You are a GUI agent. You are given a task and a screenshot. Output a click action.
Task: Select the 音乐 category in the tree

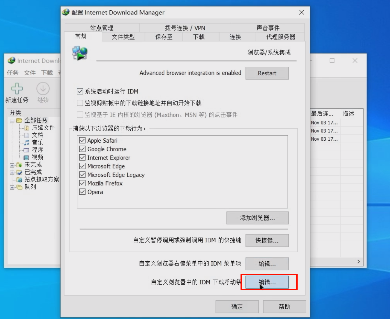coord(37,142)
